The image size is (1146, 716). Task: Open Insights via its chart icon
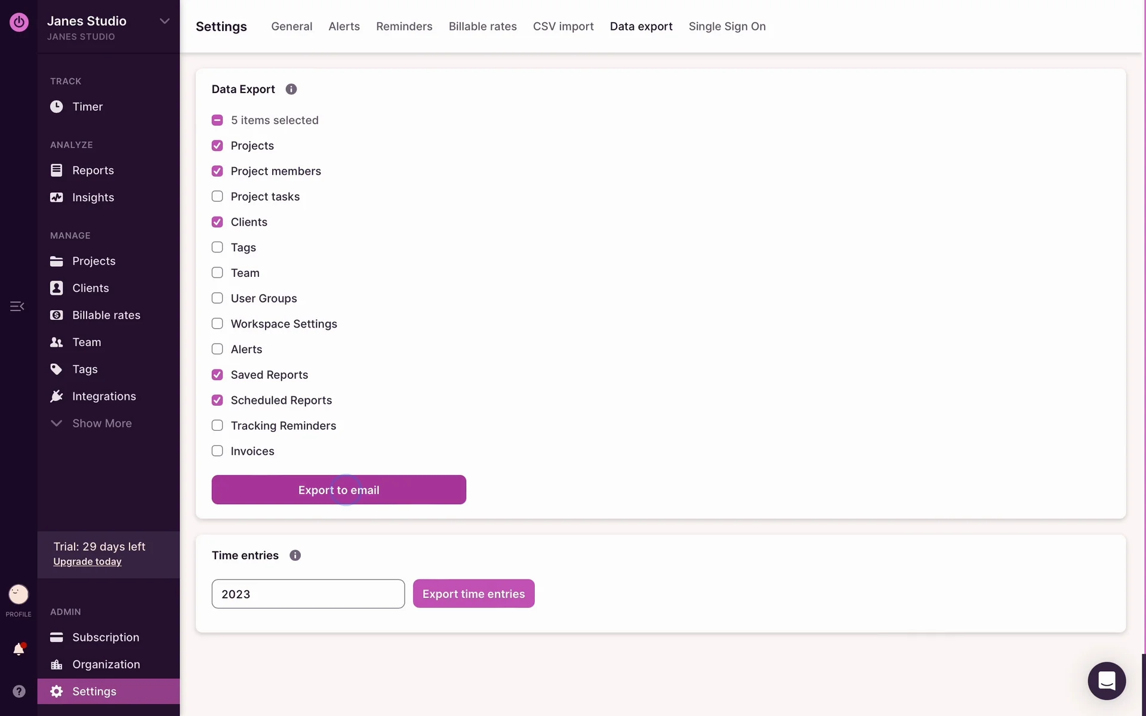(x=56, y=197)
